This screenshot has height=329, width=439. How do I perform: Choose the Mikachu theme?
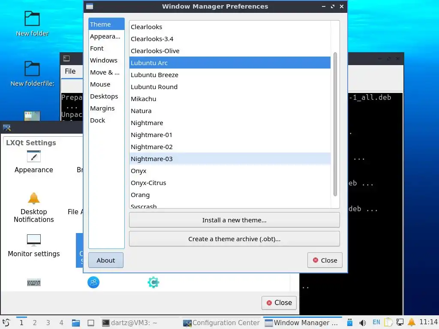point(230,99)
